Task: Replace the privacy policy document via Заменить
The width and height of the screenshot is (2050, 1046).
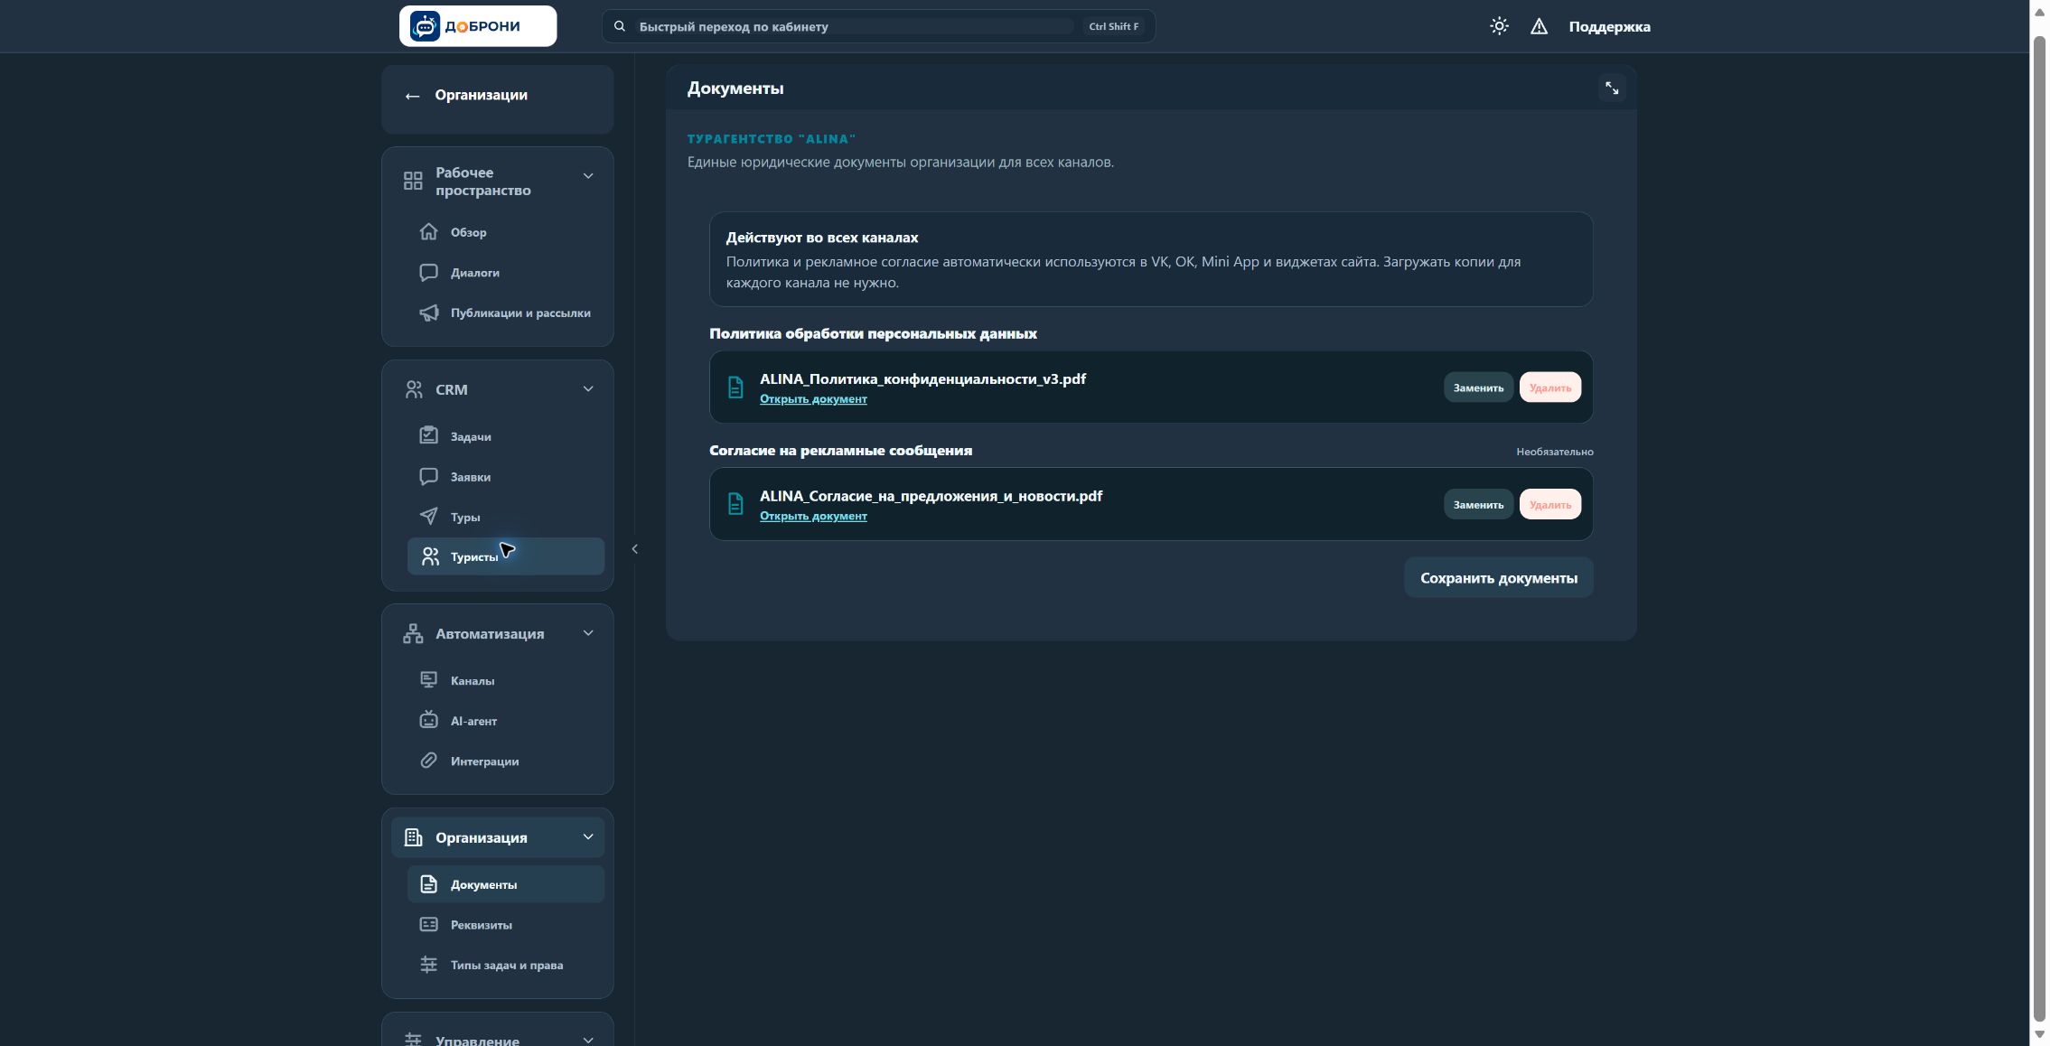Action: (1478, 388)
